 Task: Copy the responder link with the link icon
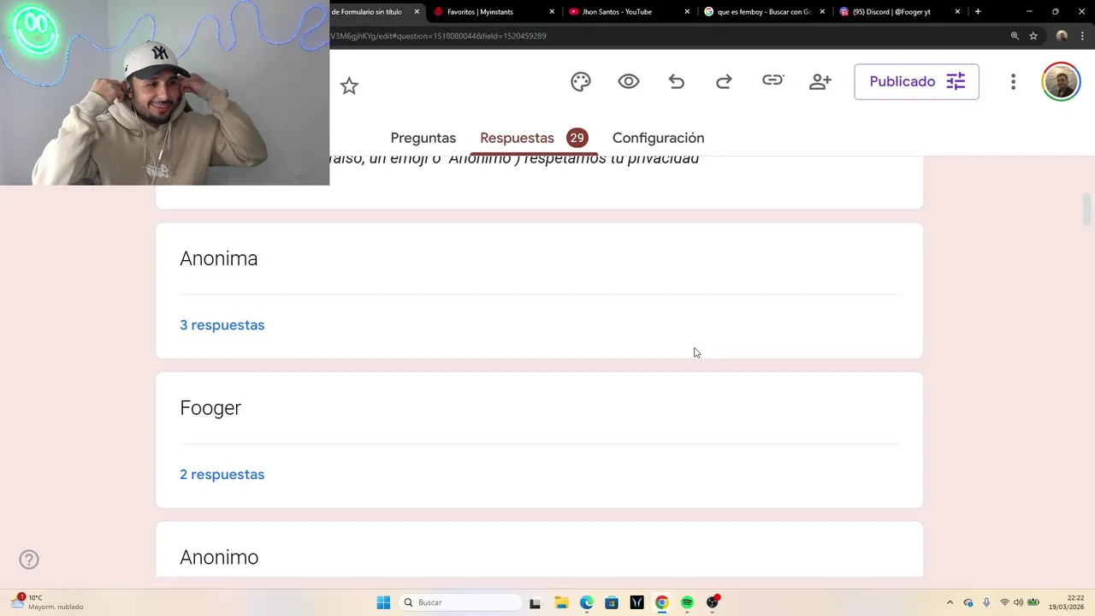pos(772,80)
